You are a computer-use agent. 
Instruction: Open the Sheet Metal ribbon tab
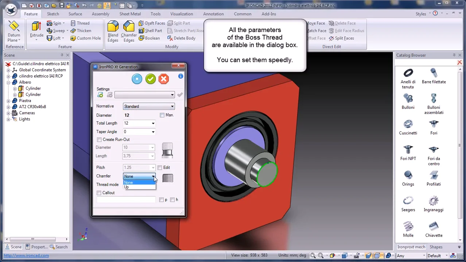pyautogui.click(x=130, y=14)
